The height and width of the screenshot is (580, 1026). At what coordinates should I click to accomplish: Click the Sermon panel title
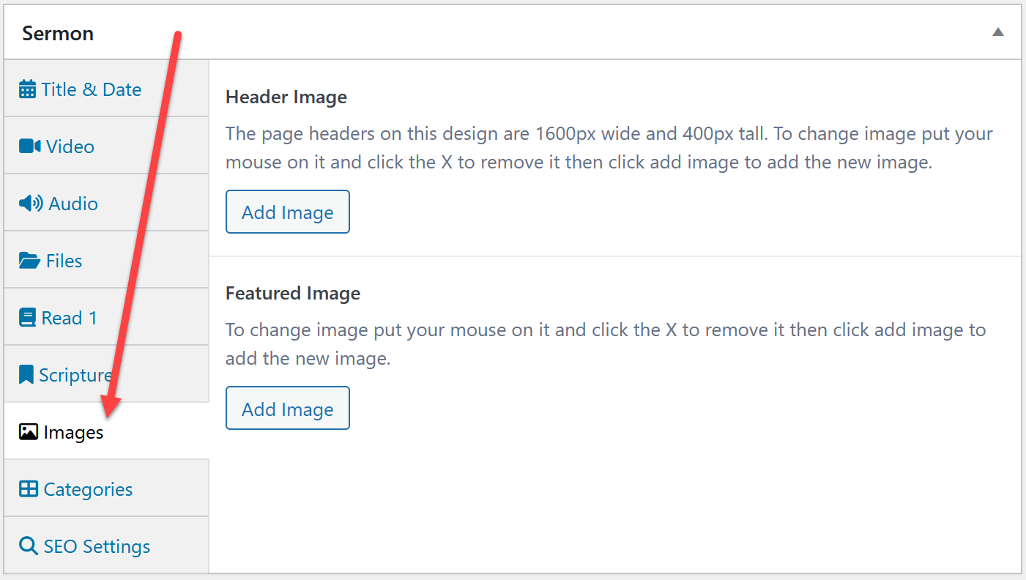[x=58, y=34]
